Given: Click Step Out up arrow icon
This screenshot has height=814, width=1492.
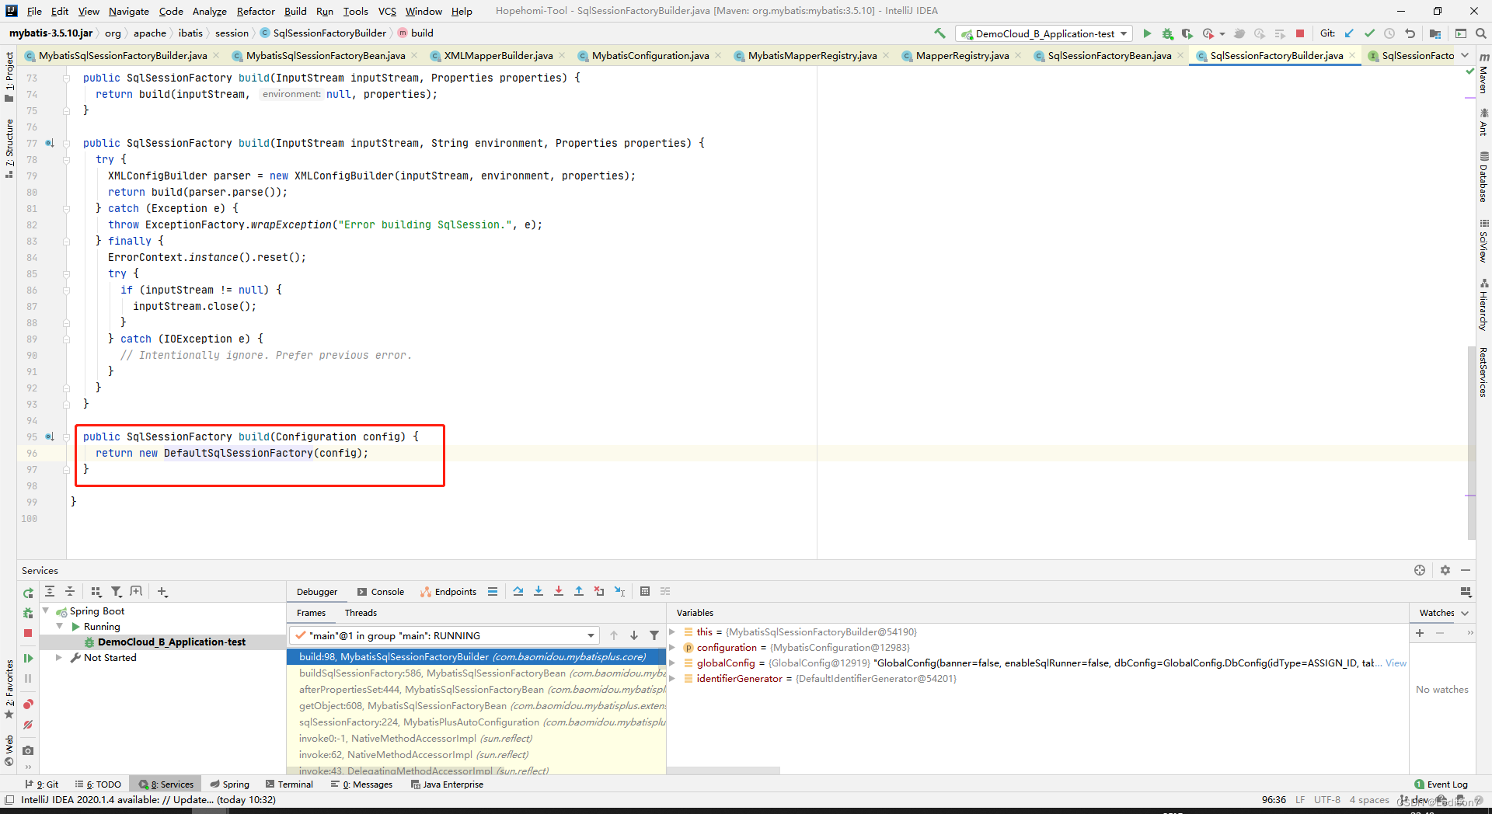Looking at the screenshot, I should click(579, 591).
